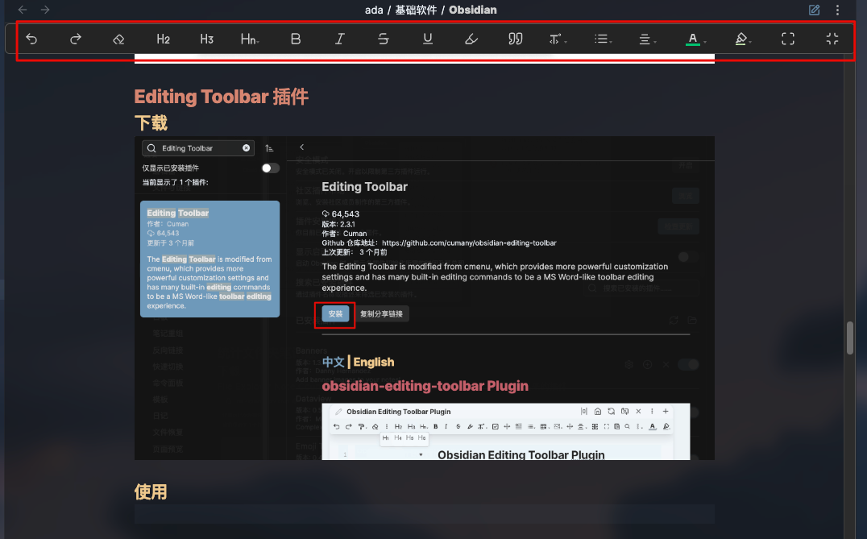This screenshot has width=867, height=539.
Task: Click the Editing Toolbar search field
Action: click(196, 147)
